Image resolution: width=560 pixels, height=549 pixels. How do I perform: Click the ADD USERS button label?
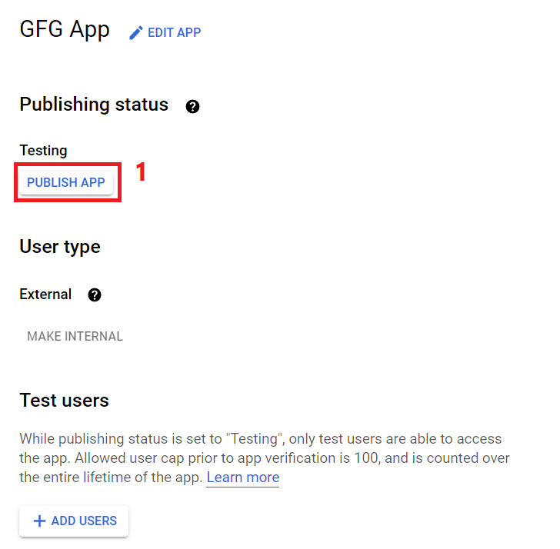point(84,521)
